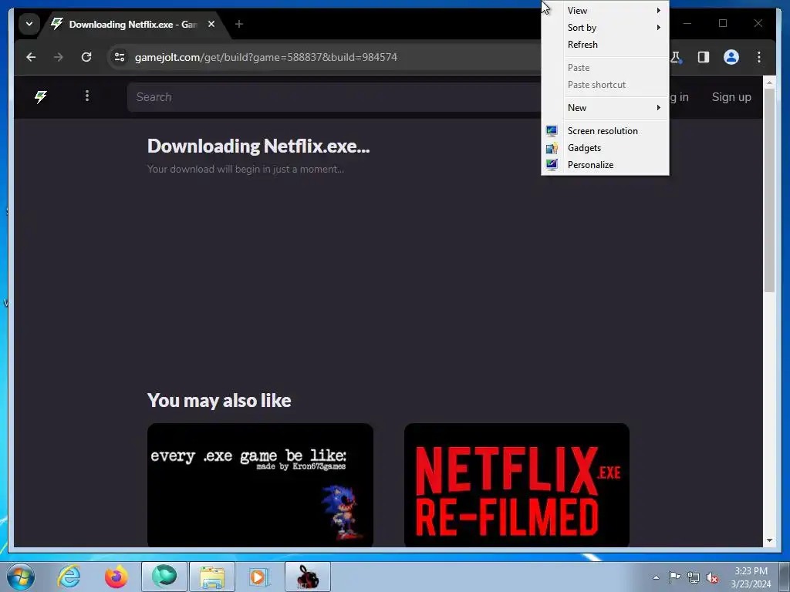790x592 pixels.
Task: Open Microsoft Edge taskbar icon
Action: tap(164, 577)
